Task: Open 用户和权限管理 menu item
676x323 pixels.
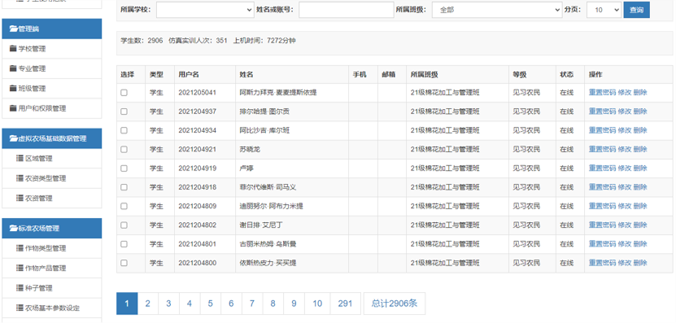Action: tap(52, 108)
